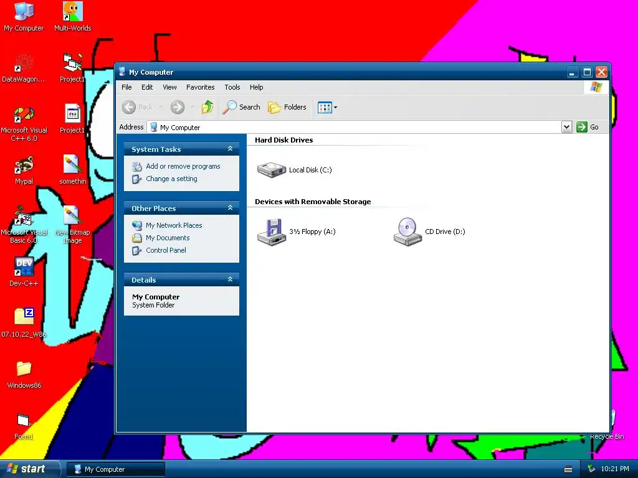Click Devices with Removable Storage heading
This screenshot has height=478, width=638.
pyautogui.click(x=313, y=202)
